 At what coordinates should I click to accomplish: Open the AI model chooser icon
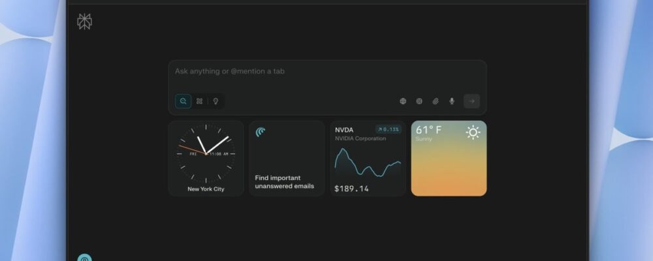click(419, 101)
